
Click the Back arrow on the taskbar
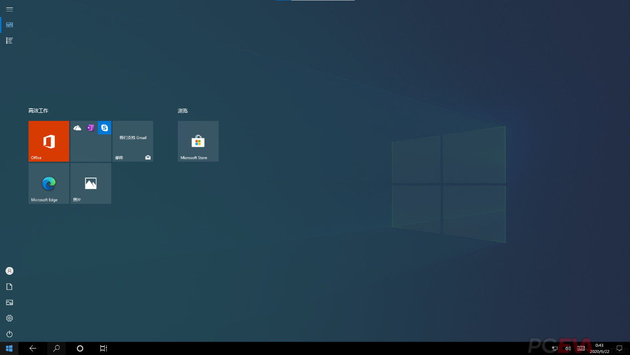point(33,348)
